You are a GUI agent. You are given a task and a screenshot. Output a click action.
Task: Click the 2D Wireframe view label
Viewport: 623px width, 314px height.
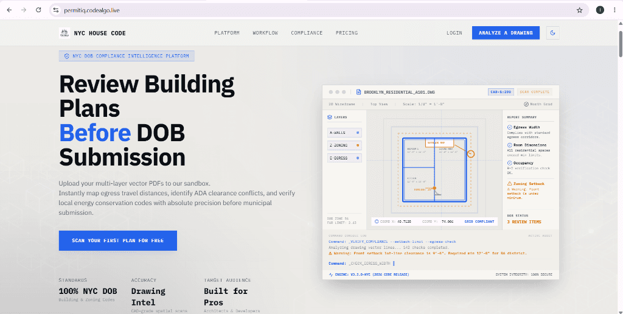point(341,104)
